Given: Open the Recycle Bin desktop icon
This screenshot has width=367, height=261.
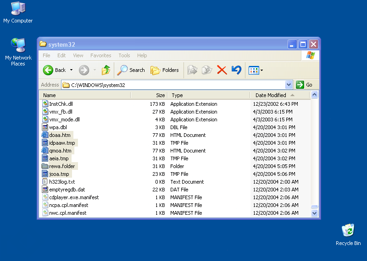Looking at the screenshot, I should pyautogui.click(x=348, y=234).
